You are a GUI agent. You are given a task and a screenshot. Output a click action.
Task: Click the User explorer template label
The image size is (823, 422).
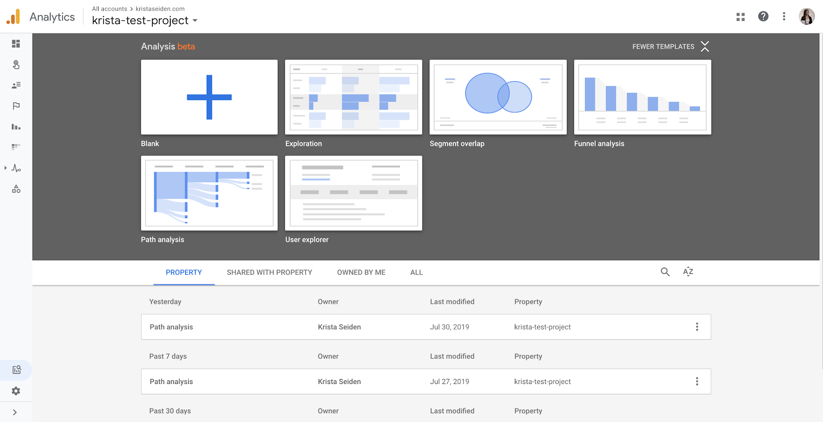pos(307,240)
